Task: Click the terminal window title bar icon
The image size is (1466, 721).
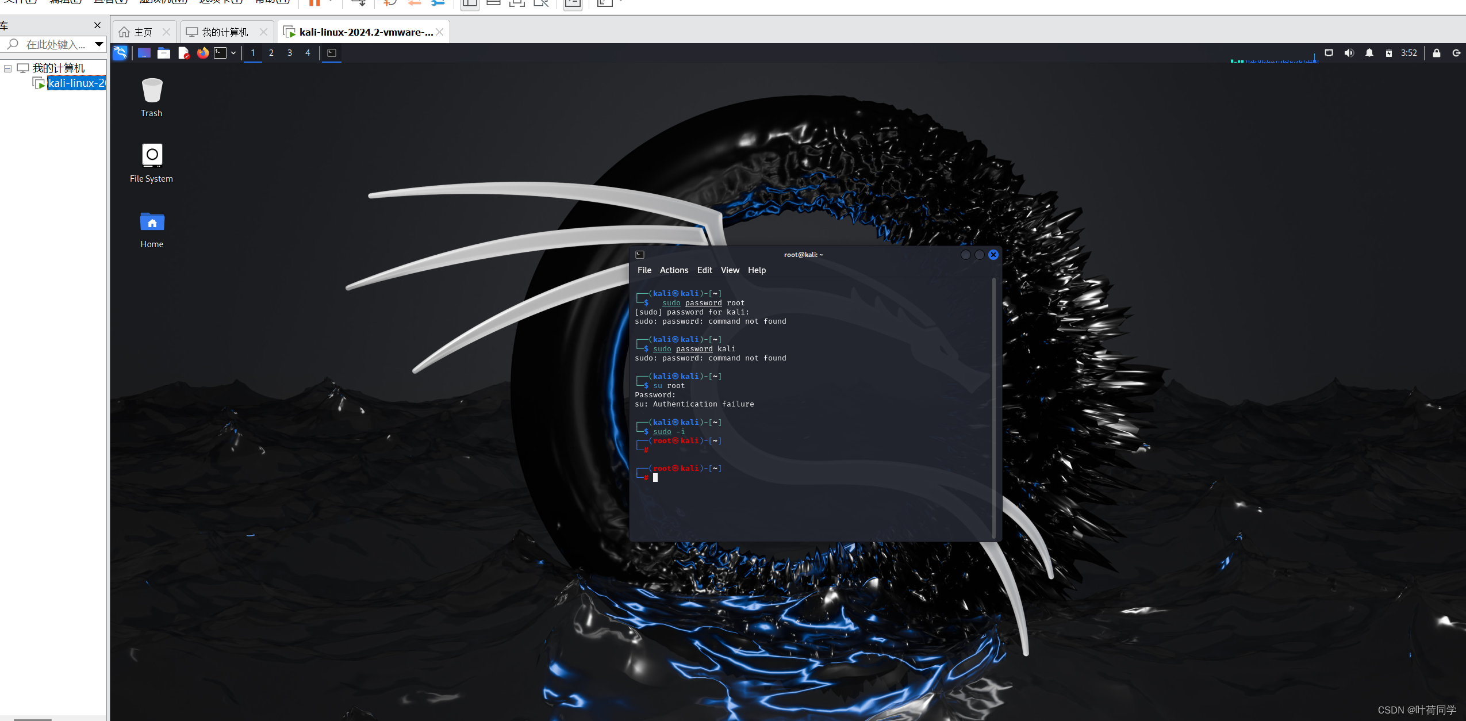Action: tap(640, 255)
